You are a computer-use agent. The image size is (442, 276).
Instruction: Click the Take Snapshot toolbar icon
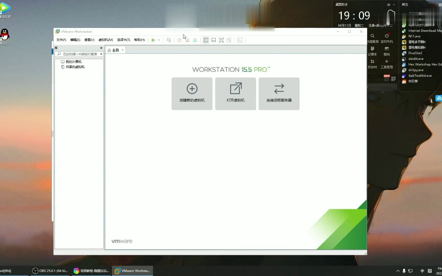179,40
